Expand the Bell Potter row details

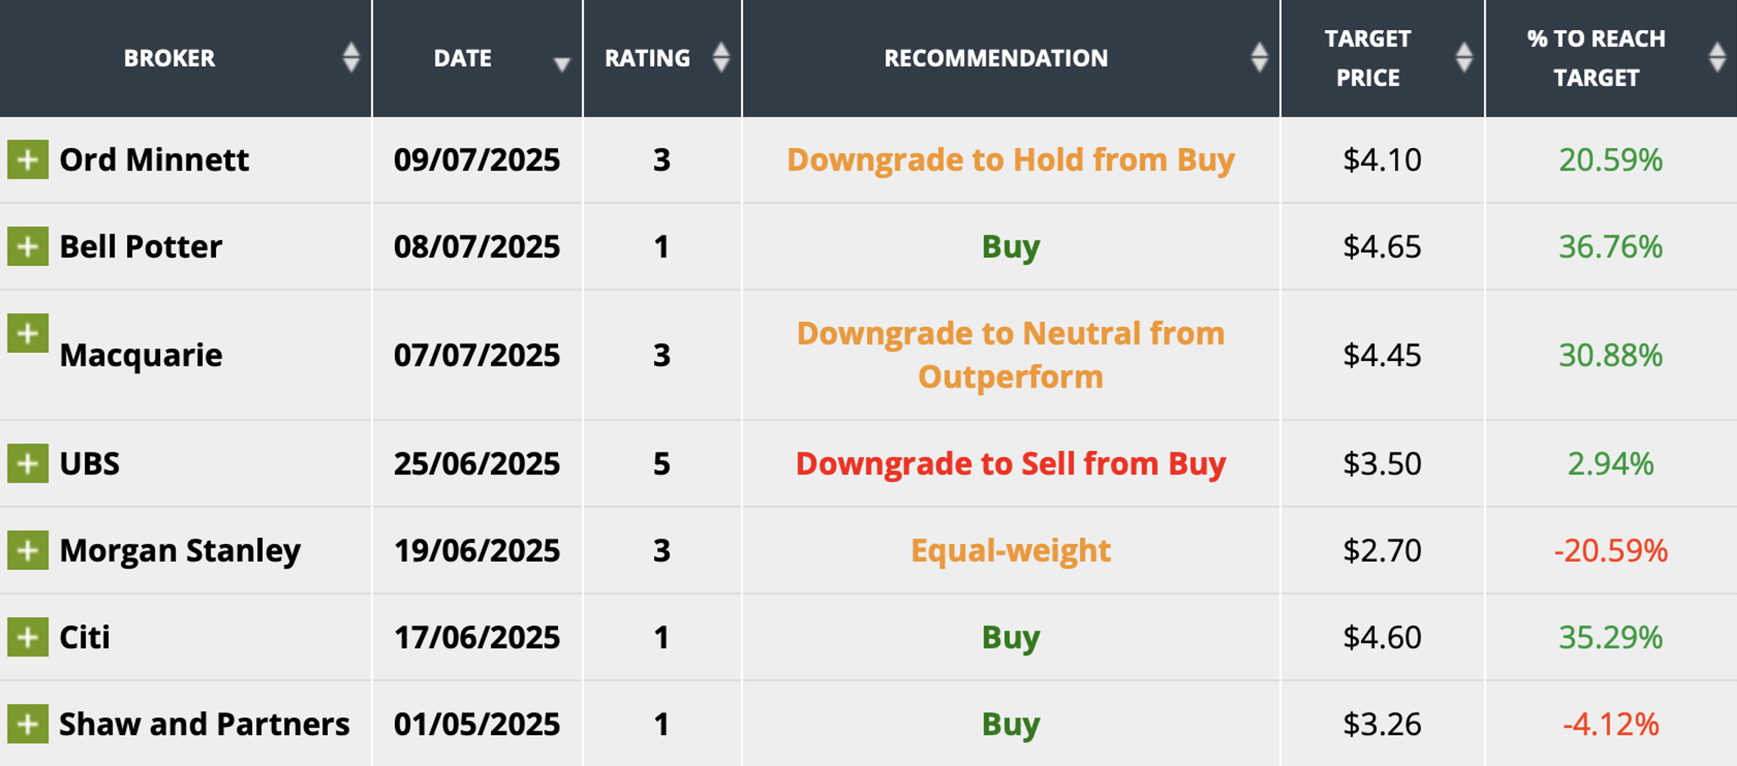(28, 246)
